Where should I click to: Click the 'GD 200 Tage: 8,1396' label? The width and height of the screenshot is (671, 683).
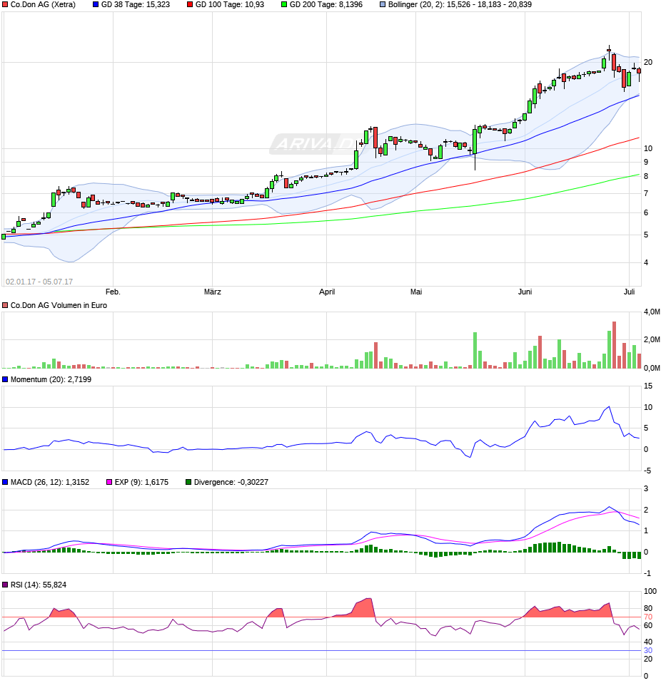(326, 5)
